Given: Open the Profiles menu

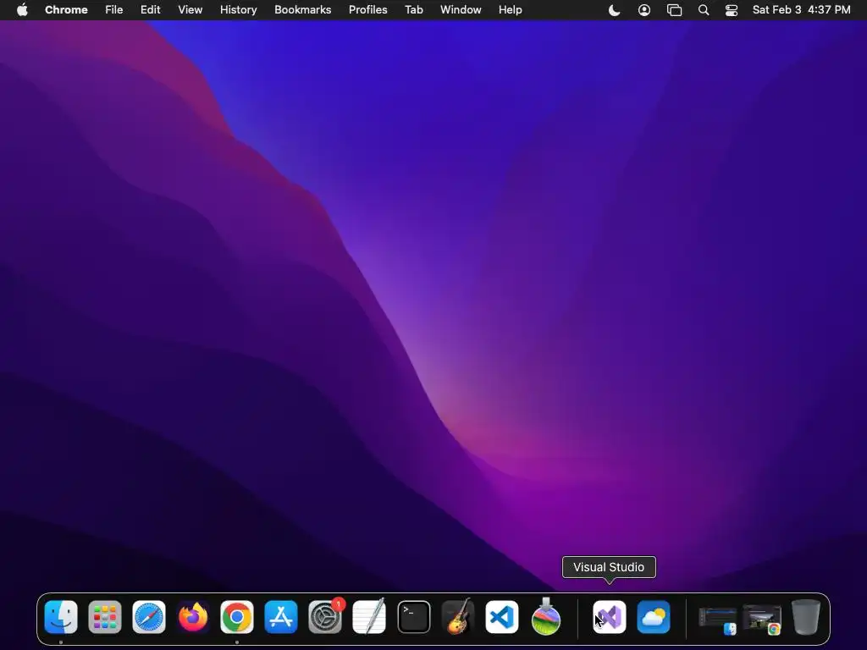Looking at the screenshot, I should [x=368, y=10].
